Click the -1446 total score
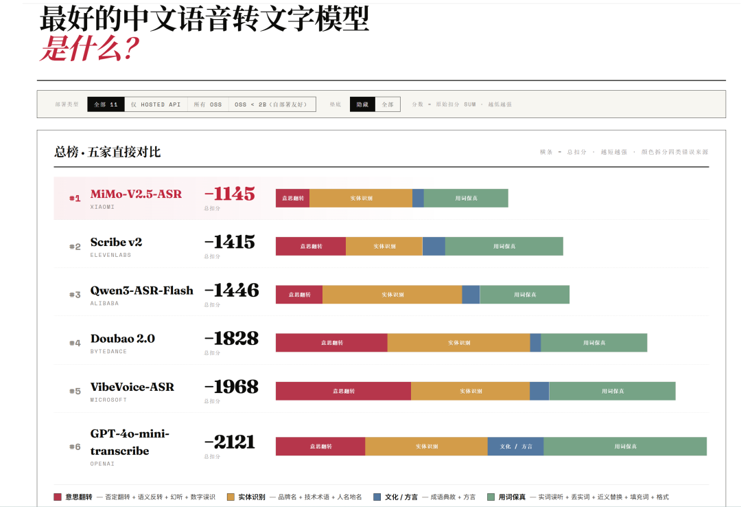 click(232, 291)
